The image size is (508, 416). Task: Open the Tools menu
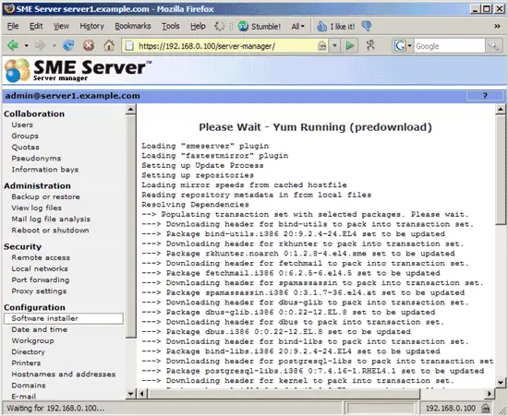coord(171,26)
